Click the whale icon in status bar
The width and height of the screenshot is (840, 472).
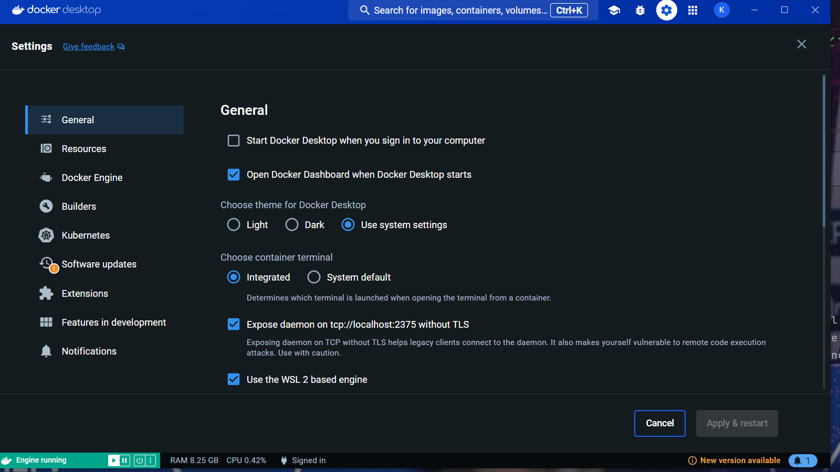click(x=7, y=460)
